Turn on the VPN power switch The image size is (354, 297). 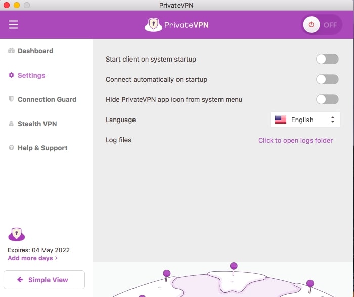click(321, 25)
